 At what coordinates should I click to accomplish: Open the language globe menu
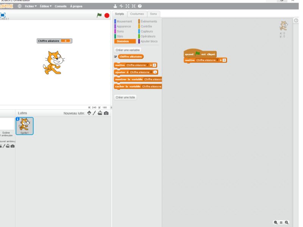click(20, 6)
